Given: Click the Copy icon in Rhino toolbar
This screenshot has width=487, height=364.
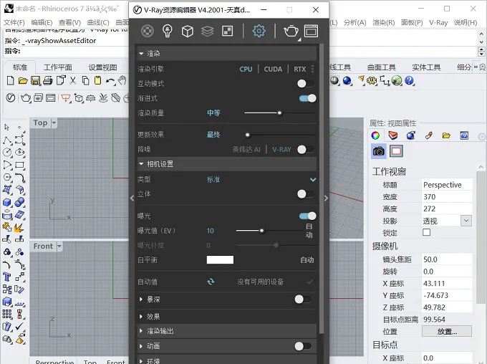Looking at the screenshot, I should pos(85,81).
